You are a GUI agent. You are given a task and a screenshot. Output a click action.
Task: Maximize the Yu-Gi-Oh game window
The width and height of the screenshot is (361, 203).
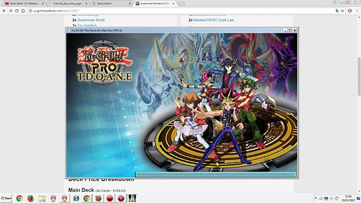(x=290, y=30)
